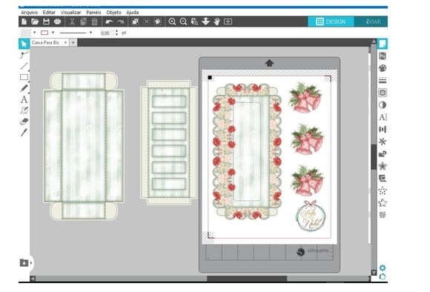The width and height of the screenshot is (430, 292).
Task: Open the Line Style panel
Action: [x=383, y=80]
